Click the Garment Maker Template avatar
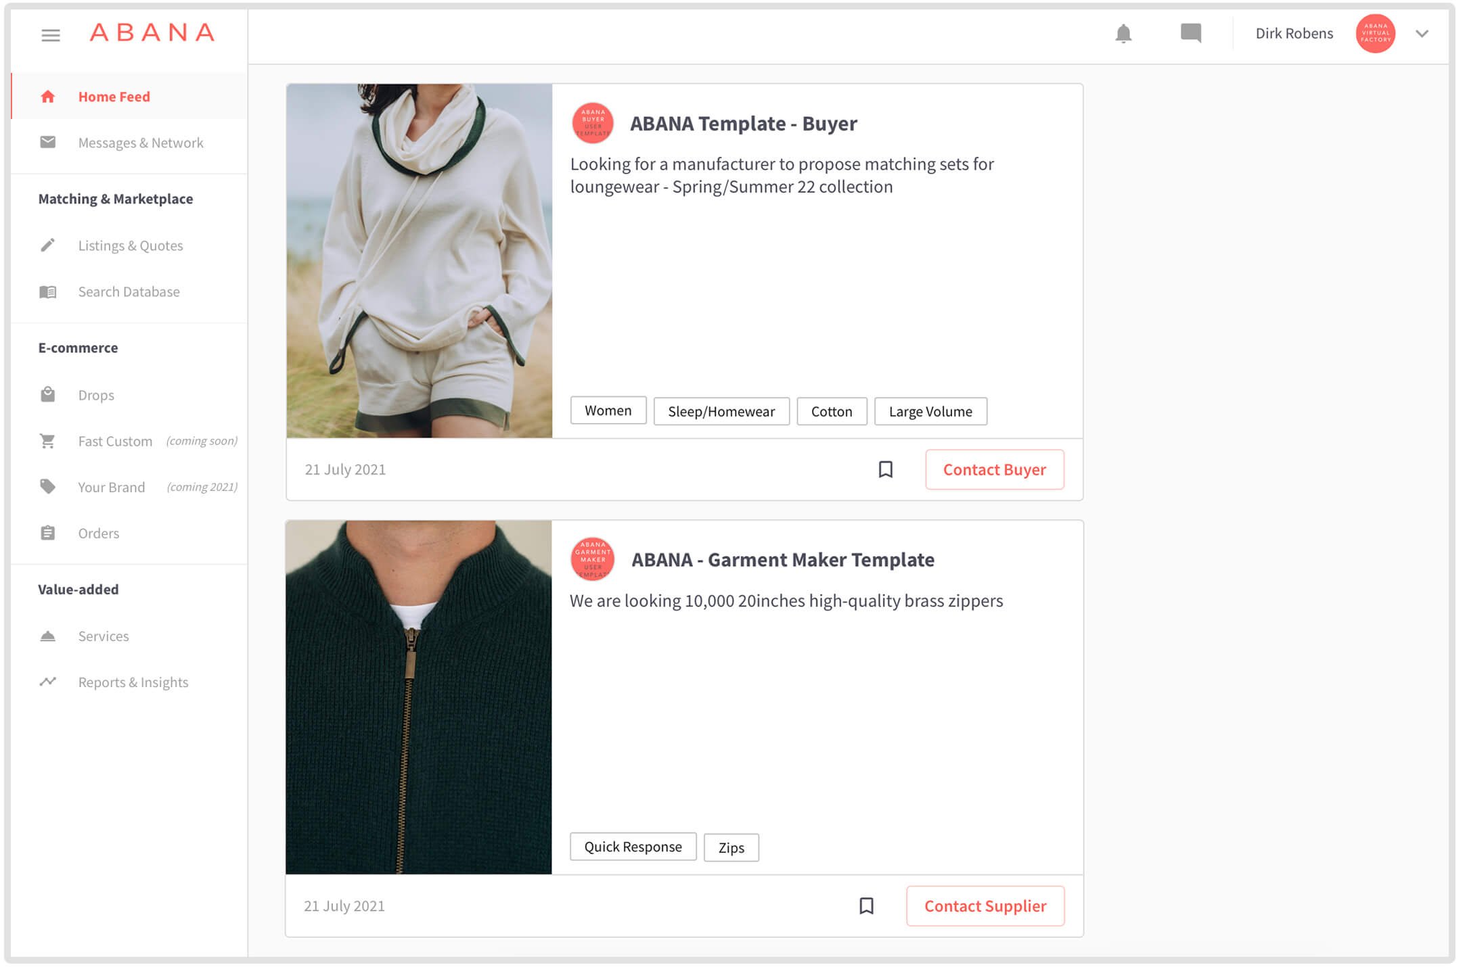The width and height of the screenshot is (1465, 967). [x=593, y=559]
